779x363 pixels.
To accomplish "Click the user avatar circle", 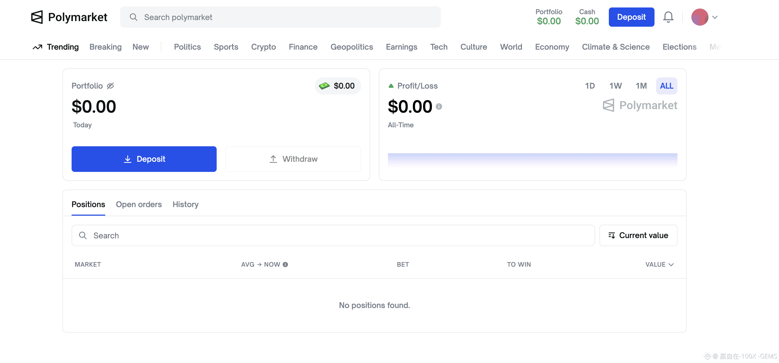I will tap(699, 17).
